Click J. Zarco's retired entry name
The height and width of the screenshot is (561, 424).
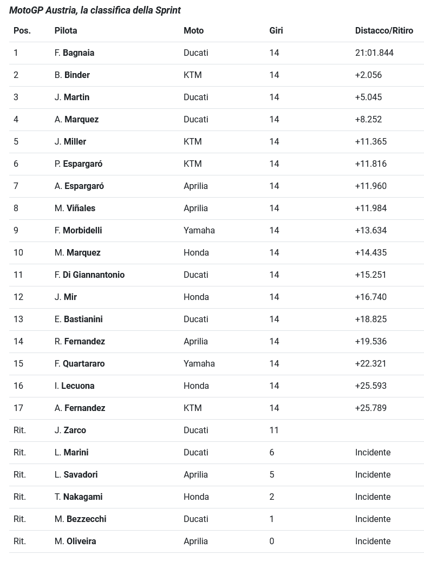pyautogui.click(x=70, y=430)
